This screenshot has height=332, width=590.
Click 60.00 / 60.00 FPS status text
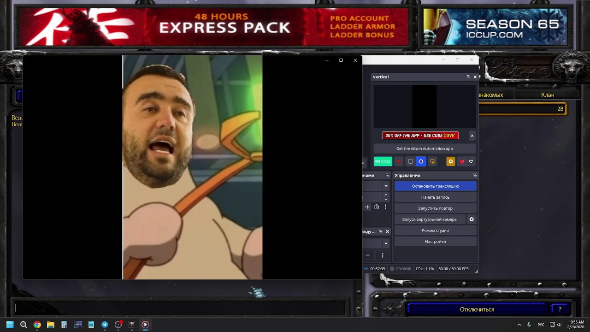click(x=454, y=269)
